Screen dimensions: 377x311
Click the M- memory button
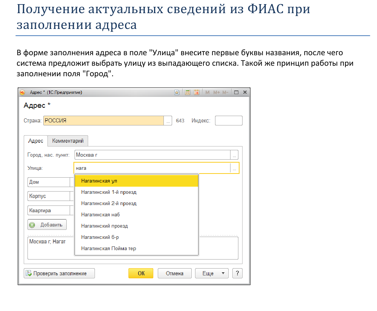[225, 92]
